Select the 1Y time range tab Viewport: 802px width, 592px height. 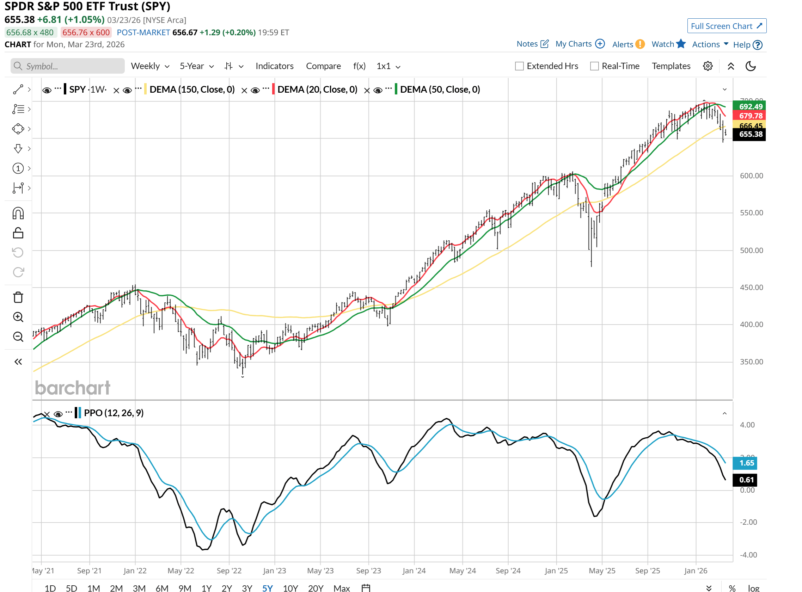[x=206, y=588]
